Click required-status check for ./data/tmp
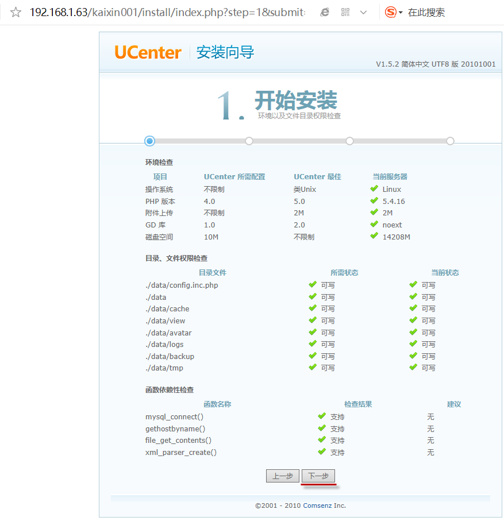504x521 pixels. (x=313, y=367)
